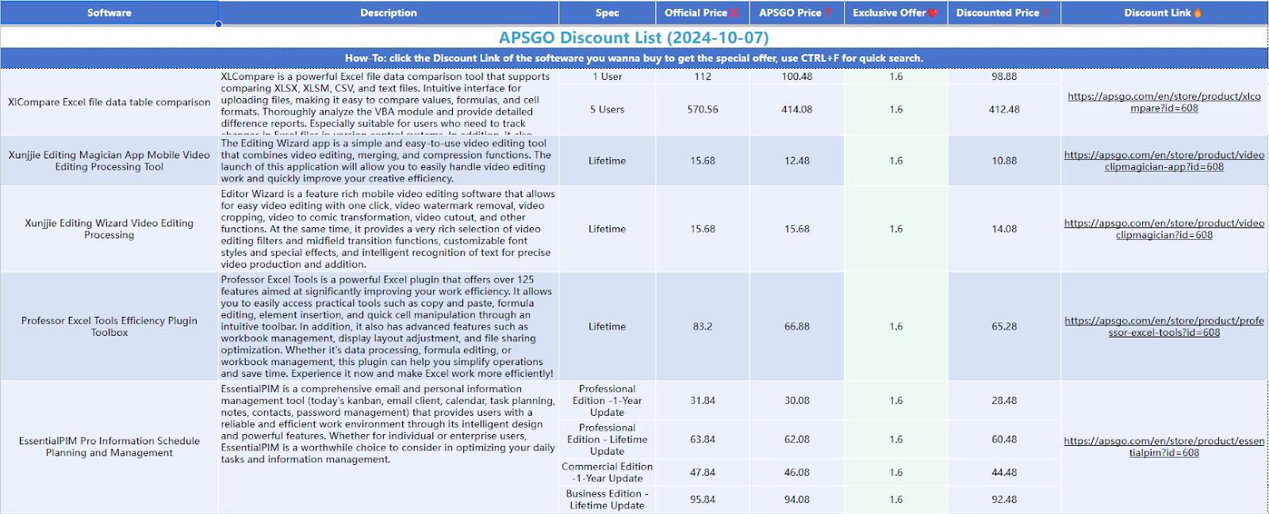This screenshot has width=1269, height=514.
Task: Click discounted price 65.28 cell
Action: pyautogui.click(x=1004, y=326)
